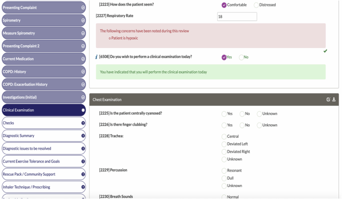Click the Respiratory Rate input field
This screenshot has width=342, height=199.
click(x=237, y=16)
